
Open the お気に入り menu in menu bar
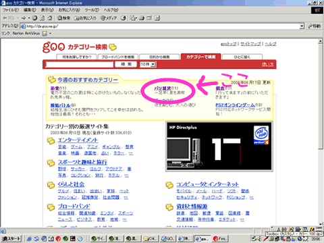[69, 10]
